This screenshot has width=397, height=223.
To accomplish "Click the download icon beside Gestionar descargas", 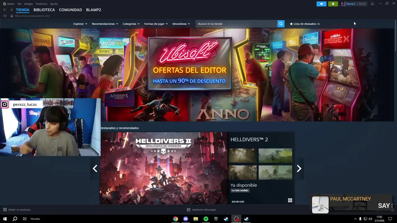I will 189,210.
